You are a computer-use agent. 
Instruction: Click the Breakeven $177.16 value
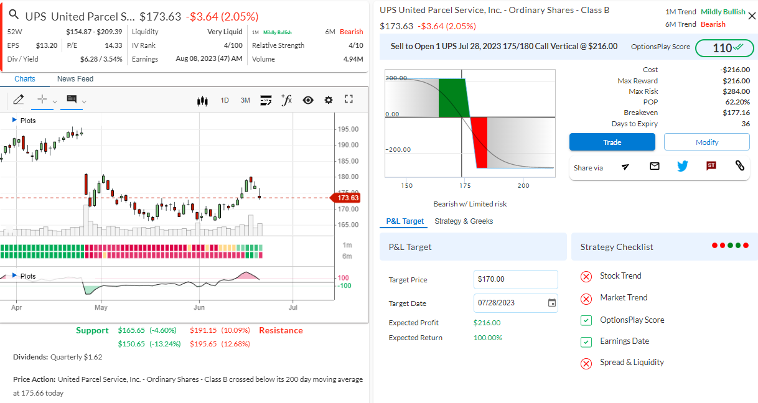point(736,113)
